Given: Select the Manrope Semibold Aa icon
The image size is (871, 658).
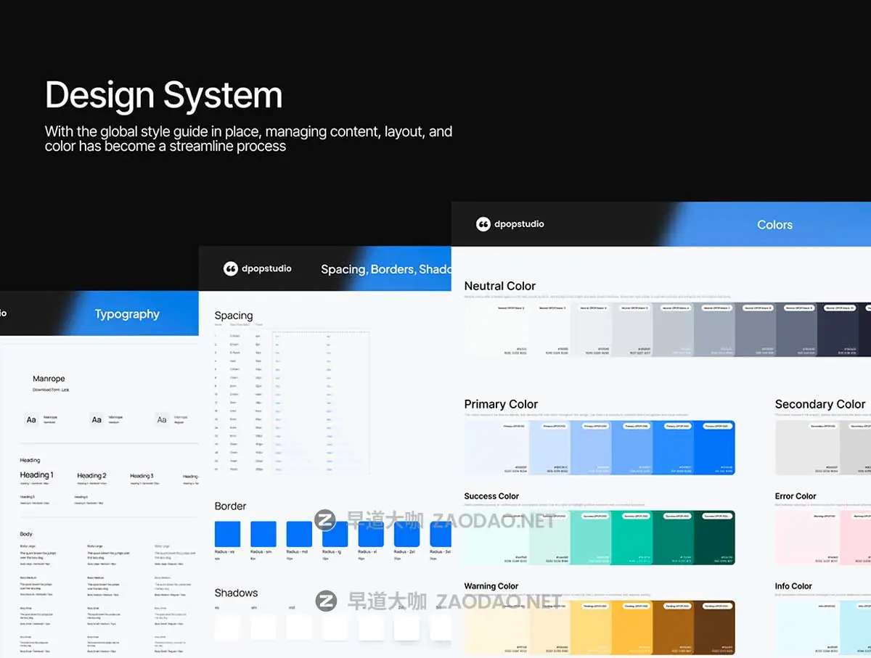Looking at the screenshot, I should pos(31,420).
